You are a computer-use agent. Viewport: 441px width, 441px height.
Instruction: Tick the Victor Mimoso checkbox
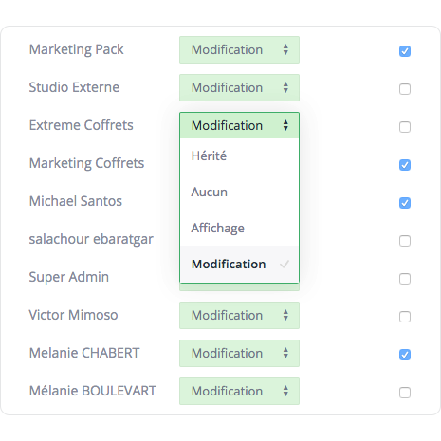coord(405,317)
